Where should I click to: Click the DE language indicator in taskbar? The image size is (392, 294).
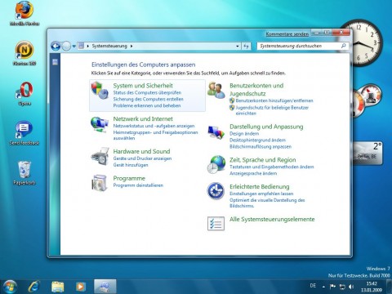tap(313, 286)
